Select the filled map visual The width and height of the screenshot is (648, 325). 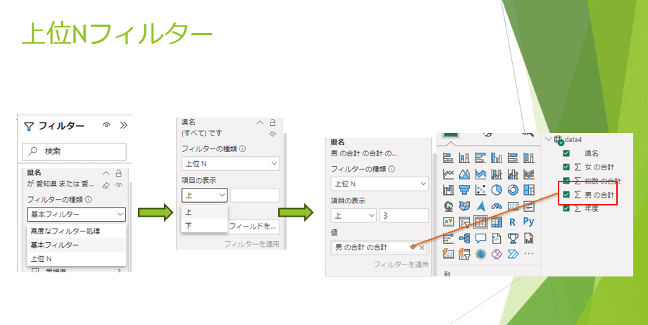click(464, 205)
